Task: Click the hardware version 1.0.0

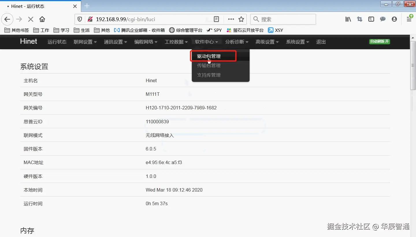Action: point(151,176)
